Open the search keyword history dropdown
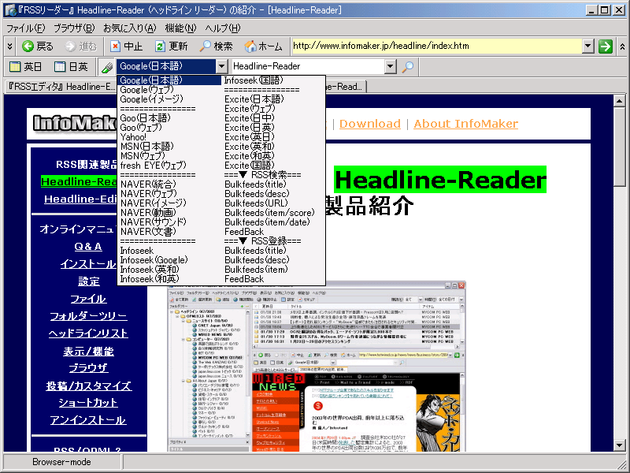Viewport: 630px width, 473px height. coord(390,66)
